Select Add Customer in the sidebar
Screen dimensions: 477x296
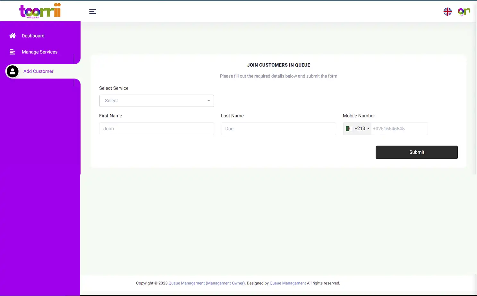(38, 71)
